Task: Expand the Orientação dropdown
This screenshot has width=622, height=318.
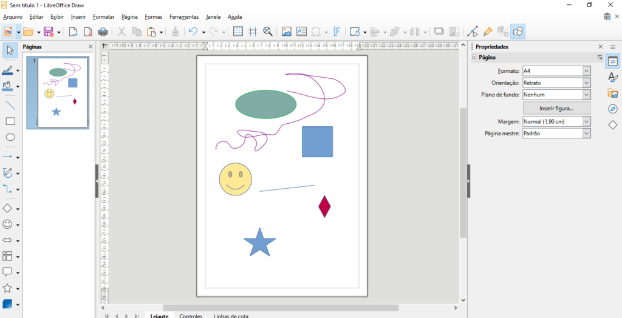Action: (586, 83)
